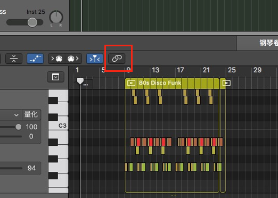Click the playhead marker in ruler

coord(80,81)
